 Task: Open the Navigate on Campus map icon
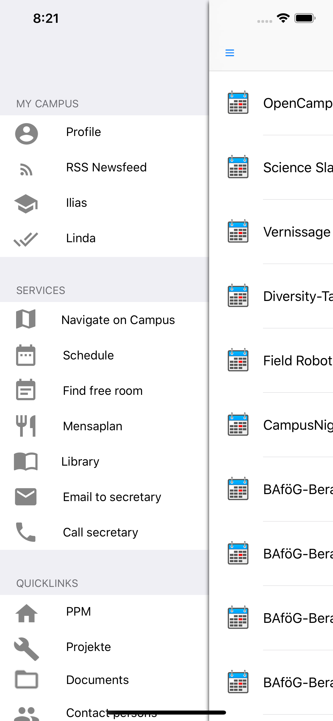(26, 319)
